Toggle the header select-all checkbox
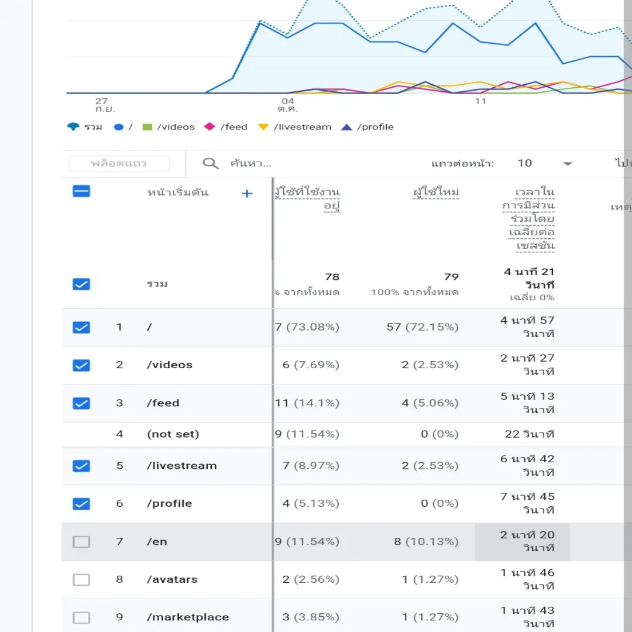Image resolution: width=632 pixels, height=632 pixels. [81, 191]
